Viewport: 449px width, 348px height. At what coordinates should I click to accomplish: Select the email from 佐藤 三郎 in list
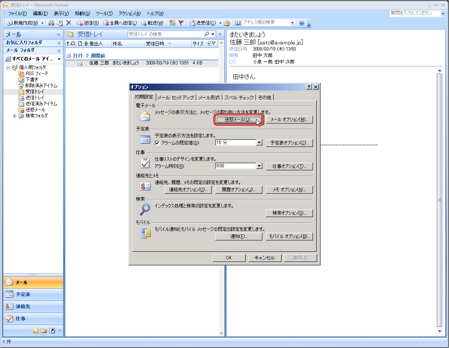coord(142,63)
